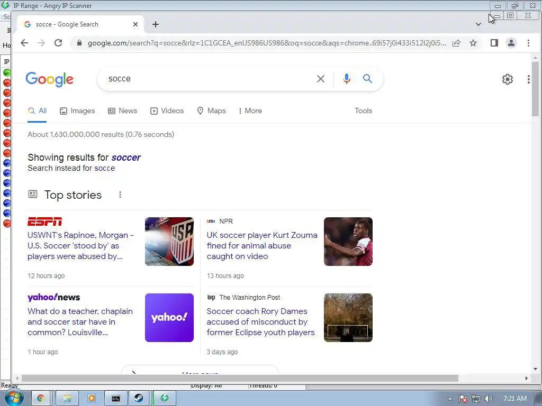The height and width of the screenshot is (406, 542).
Task: Open Washington Post Rory Dames story
Action: coord(260,322)
